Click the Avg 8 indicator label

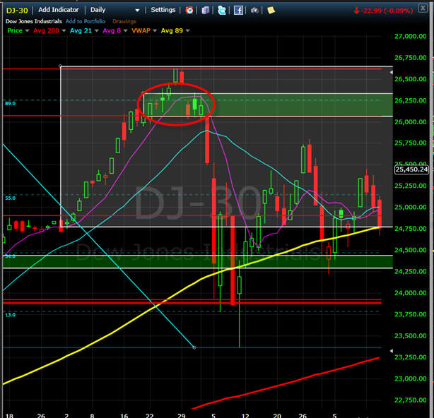tap(112, 30)
